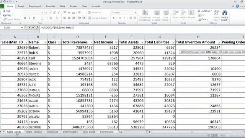Toggle Center alignment
Image resolution: width=245 pixels, height=138 pixels.
tap(69, 18)
